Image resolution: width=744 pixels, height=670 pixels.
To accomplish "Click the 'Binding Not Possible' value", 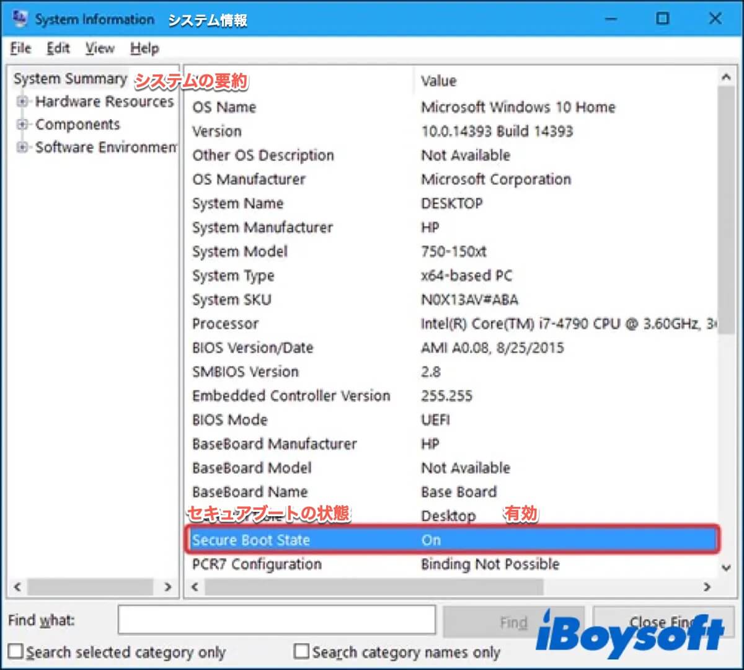I will coord(490,564).
